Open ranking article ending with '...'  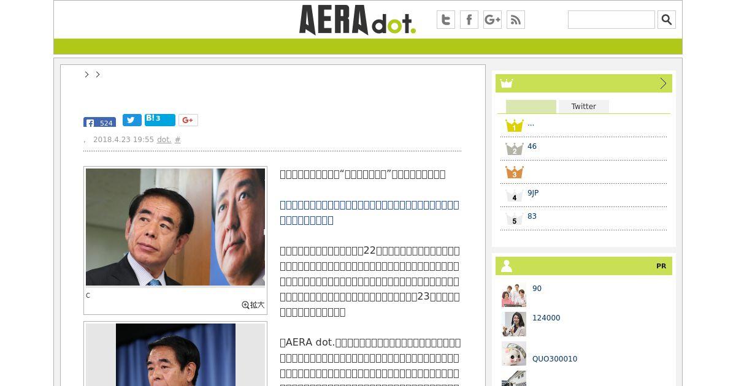coord(531,123)
